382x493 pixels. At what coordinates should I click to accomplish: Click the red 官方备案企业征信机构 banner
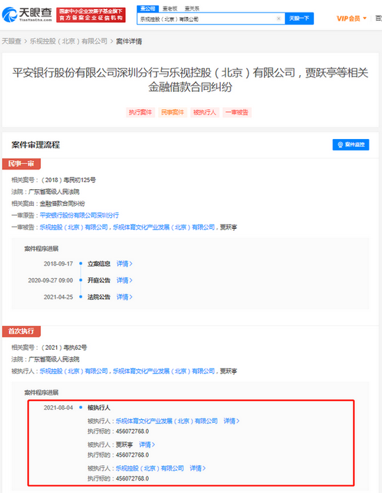91,15
